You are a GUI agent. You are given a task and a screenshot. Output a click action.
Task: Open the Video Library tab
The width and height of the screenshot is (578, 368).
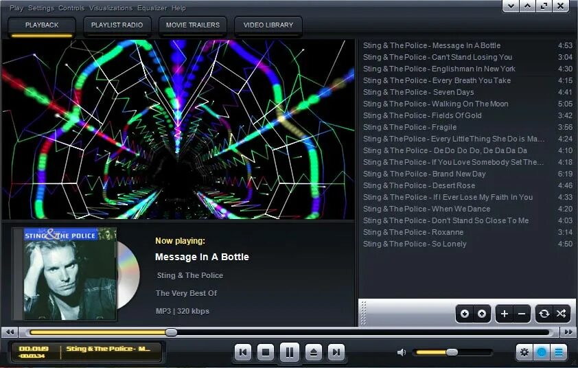268,27
